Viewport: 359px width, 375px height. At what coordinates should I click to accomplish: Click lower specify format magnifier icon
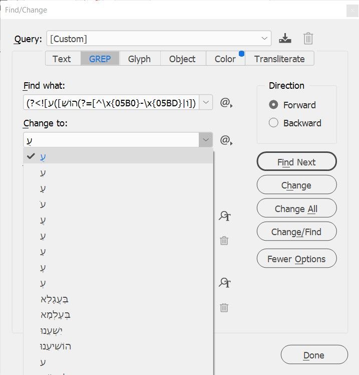[x=225, y=283]
